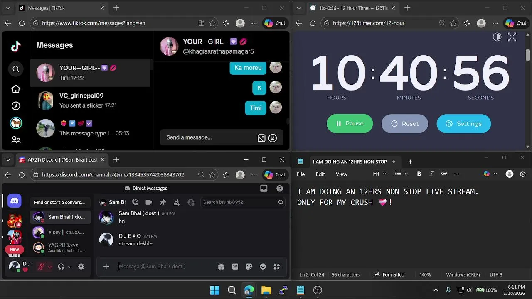This screenshot has width=532, height=299.
Task: Open Notepad File menu
Action: tap(301, 174)
